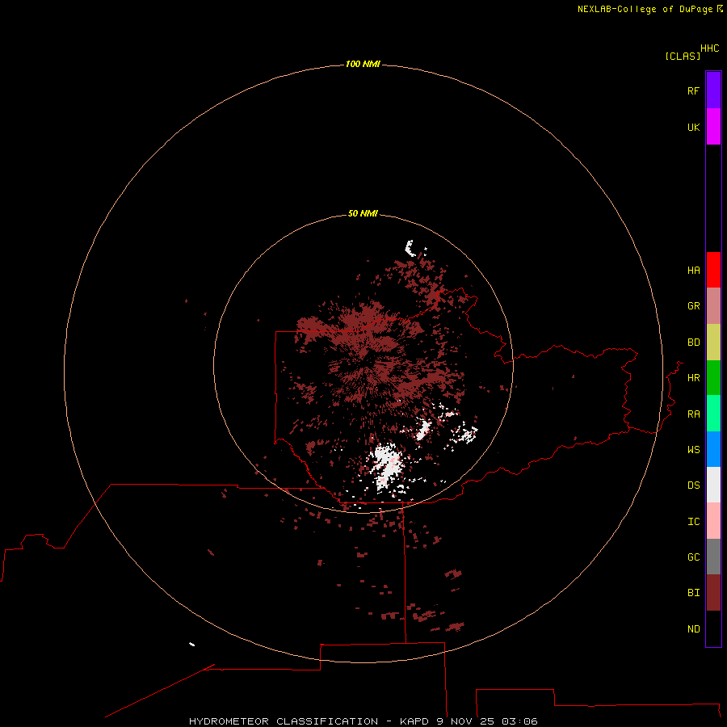
Task: Select the GC gray legend swatch
Action: [x=713, y=557]
